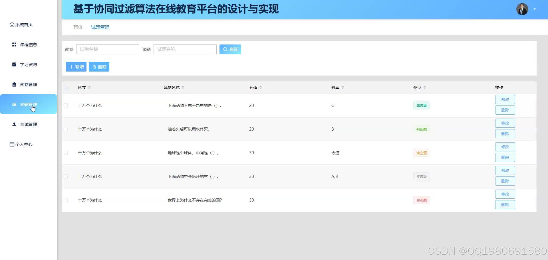548x260 pixels.
Task: Select the 试题管理 list icon
Action: 14,104
